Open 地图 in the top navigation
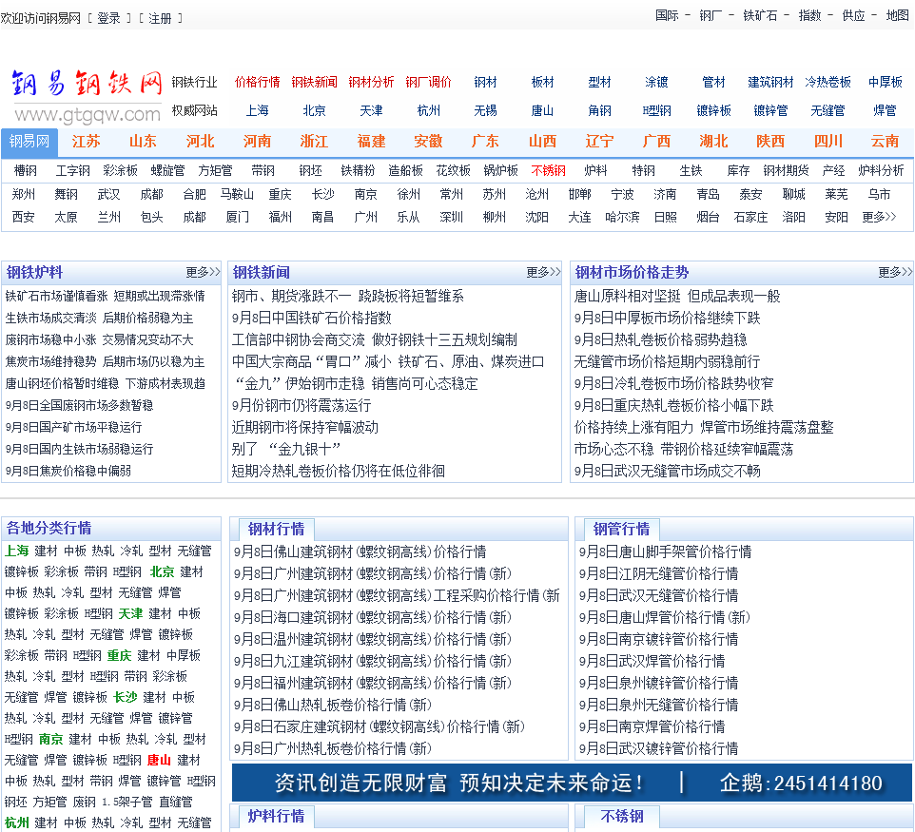 point(897,15)
